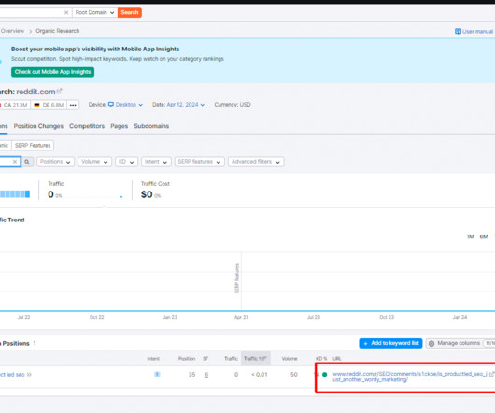Open the reddit.com SEO comments URL

click(x=410, y=377)
